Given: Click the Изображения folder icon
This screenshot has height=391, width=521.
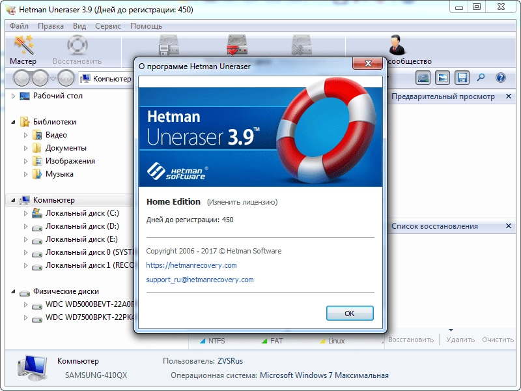Looking at the screenshot, I should (37, 161).
